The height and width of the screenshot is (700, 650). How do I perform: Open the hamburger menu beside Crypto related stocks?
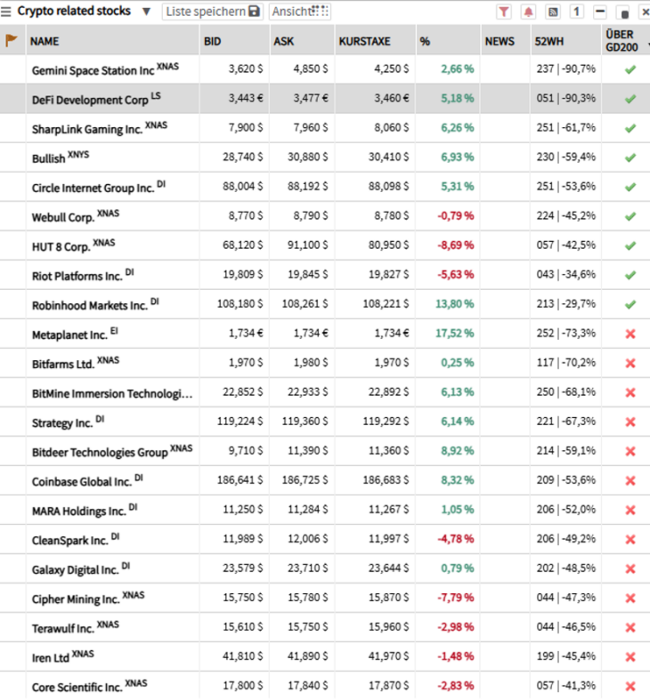click(6, 12)
